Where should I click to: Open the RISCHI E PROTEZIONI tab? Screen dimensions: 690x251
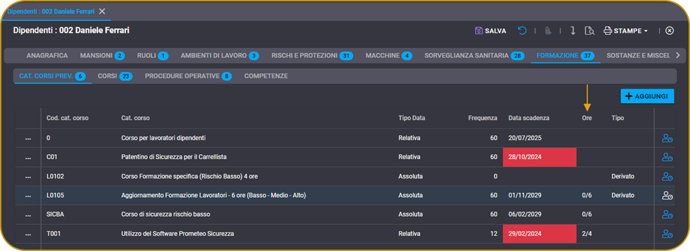coord(312,56)
